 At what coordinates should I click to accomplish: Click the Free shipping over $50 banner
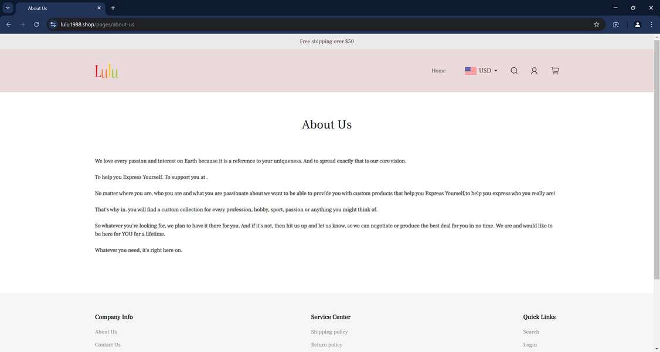(326, 42)
